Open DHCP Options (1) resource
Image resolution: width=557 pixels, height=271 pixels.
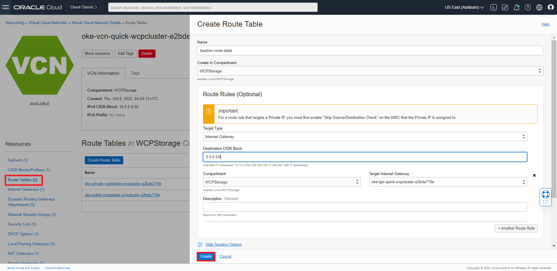click(23, 234)
